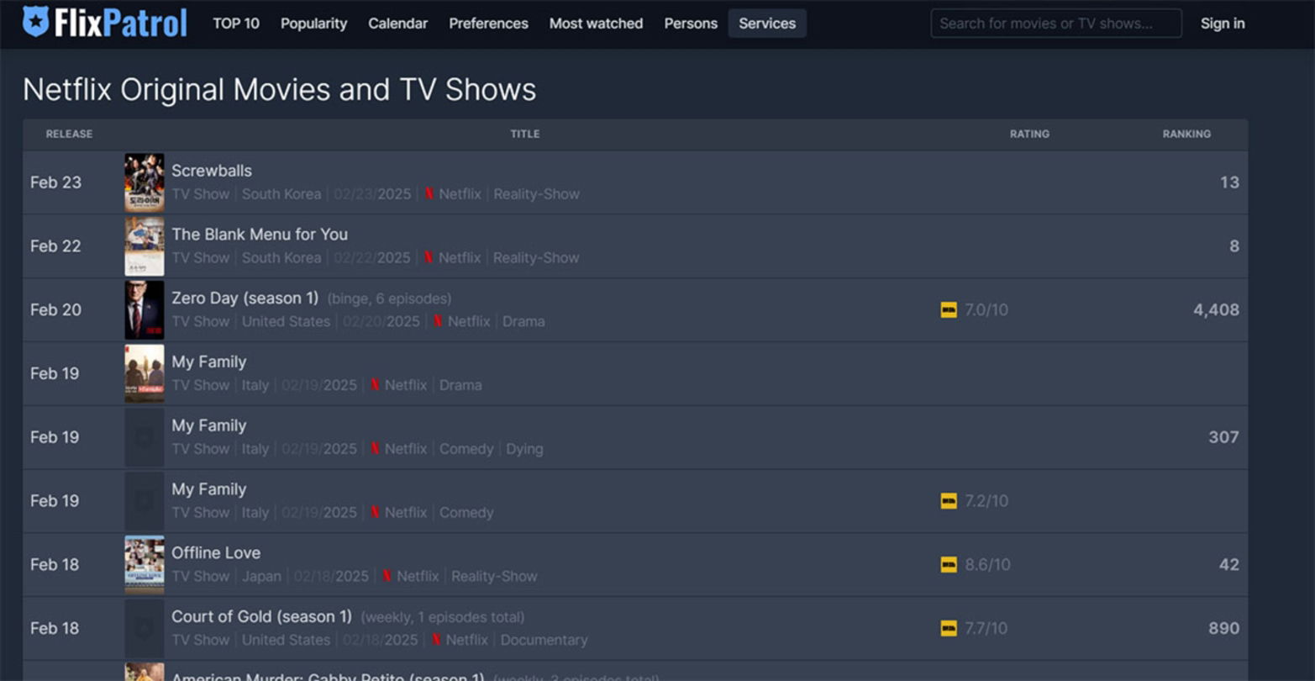
Task: Open the My Family Drama poster thumbnail
Action: click(x=145, y=373)
